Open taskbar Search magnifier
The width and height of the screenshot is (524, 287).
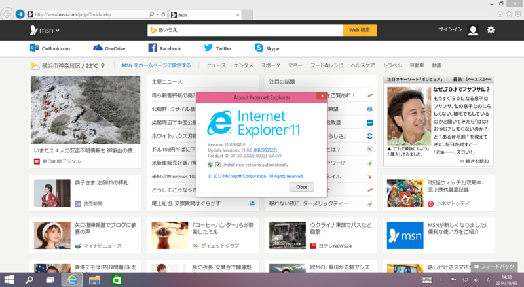click(x=29, y=280)
